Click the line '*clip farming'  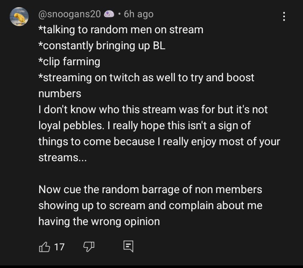69,62
